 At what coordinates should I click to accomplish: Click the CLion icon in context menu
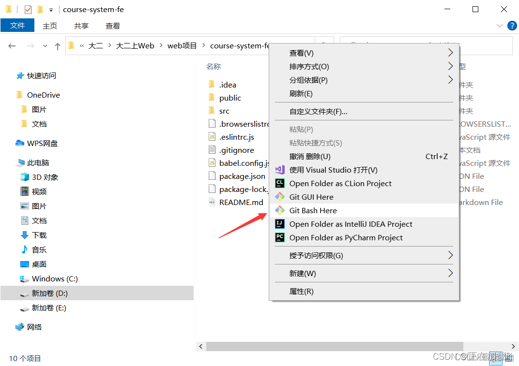pos(280,183)
